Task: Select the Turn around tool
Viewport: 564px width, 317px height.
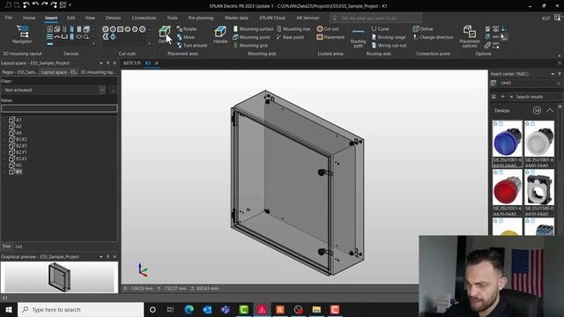Action: pyautogui.click(x=192, y=45)
